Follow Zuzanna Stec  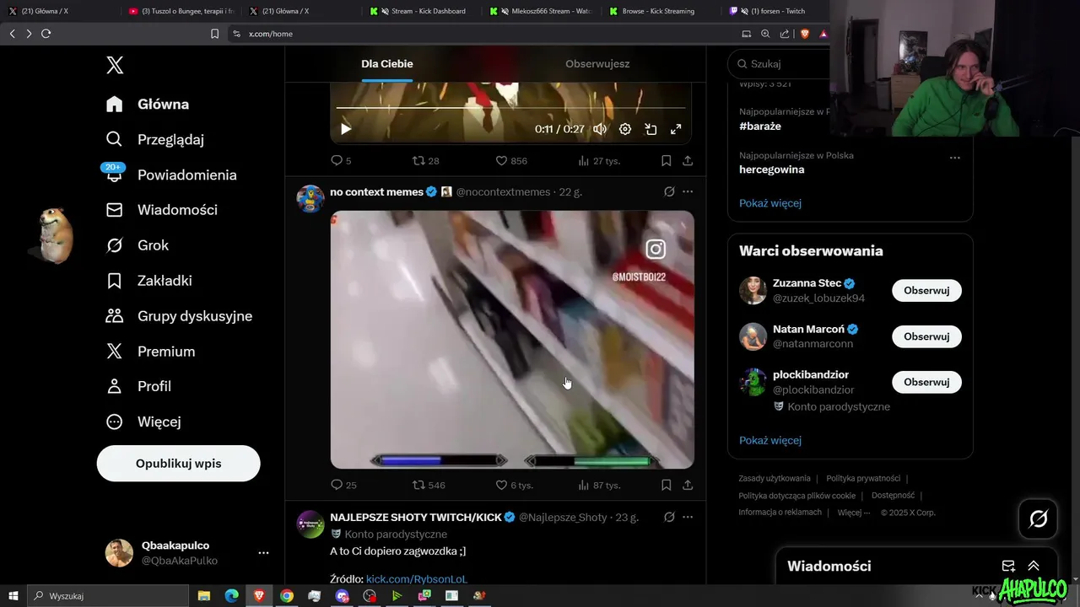click(926, 291)
